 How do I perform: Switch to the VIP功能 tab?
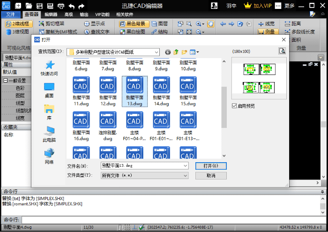pos(102,15)
